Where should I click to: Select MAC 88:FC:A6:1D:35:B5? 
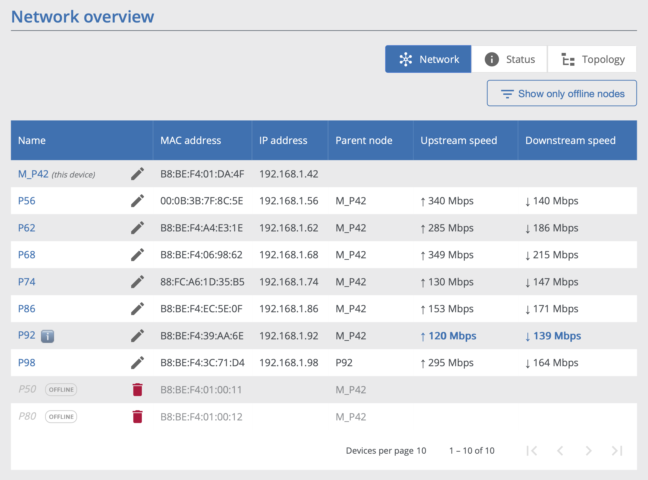[x=202, y=282]
